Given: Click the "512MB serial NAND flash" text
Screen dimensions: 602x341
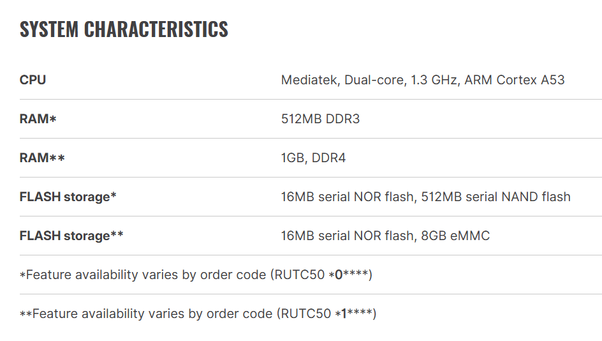Looking at the screenshot, I should (496, 197).
